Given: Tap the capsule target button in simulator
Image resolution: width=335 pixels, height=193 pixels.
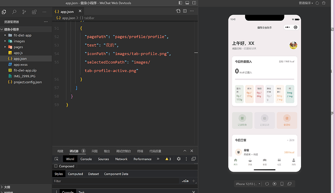Looking at the screenshot, I should (x=296, y=27).
